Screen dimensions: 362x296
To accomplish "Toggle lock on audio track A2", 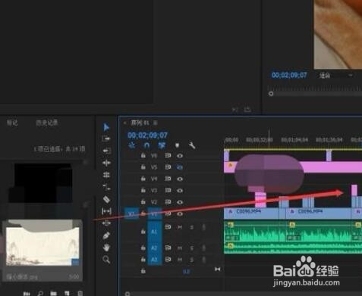I will point(143,248).
